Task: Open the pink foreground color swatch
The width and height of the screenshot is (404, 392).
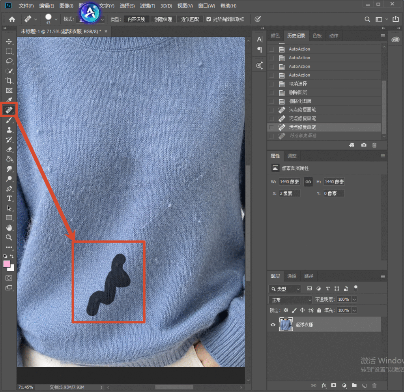Action: coord(7,264)
